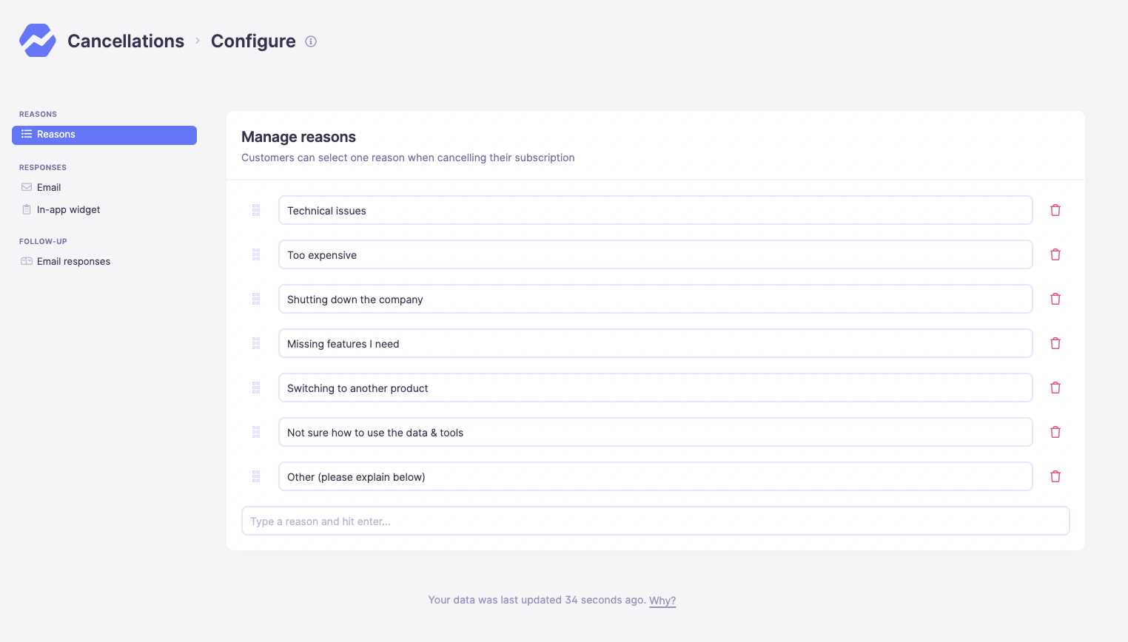Open Email responses under Follow-up
Screen dimensions: 1128x642
pyautogui.click(x=73, y=261)
